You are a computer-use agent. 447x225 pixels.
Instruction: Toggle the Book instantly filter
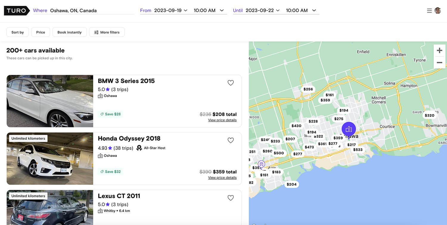tap(69, 32)
